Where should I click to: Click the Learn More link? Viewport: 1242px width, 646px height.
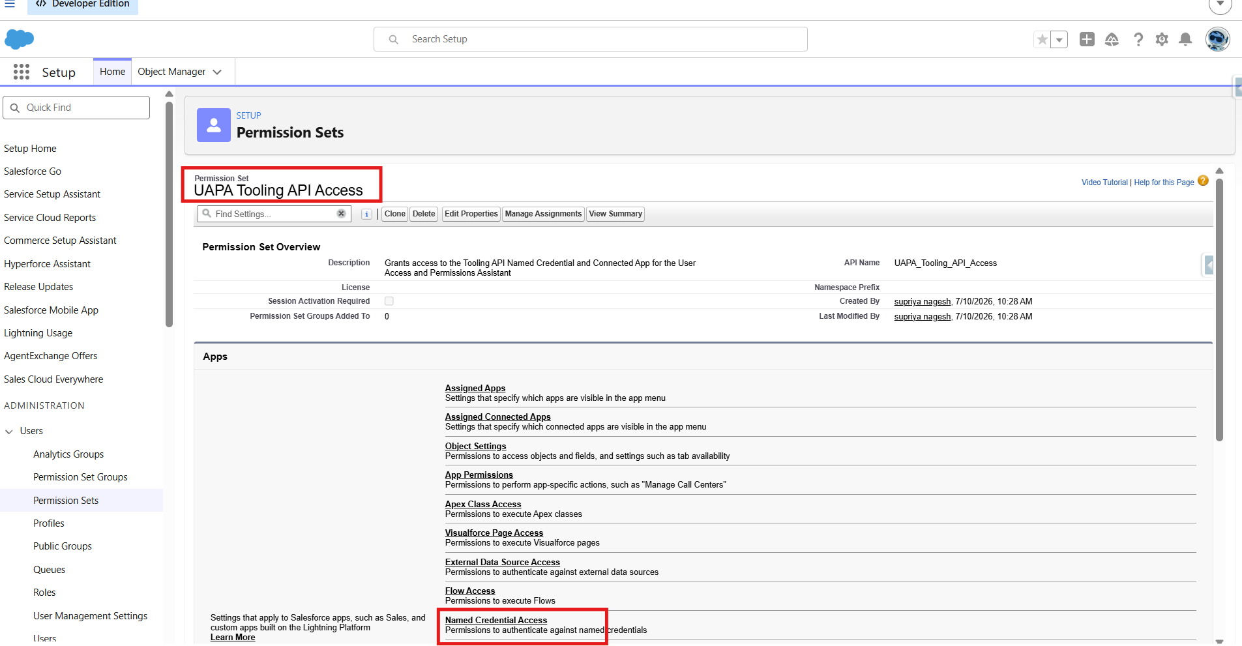[233, 638]
